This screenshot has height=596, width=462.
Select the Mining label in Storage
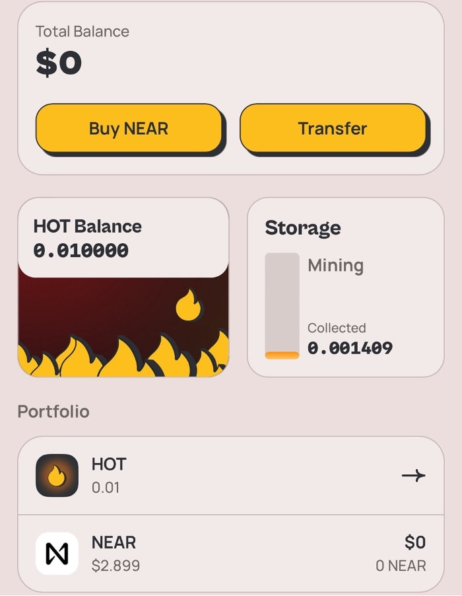[335, 265]
